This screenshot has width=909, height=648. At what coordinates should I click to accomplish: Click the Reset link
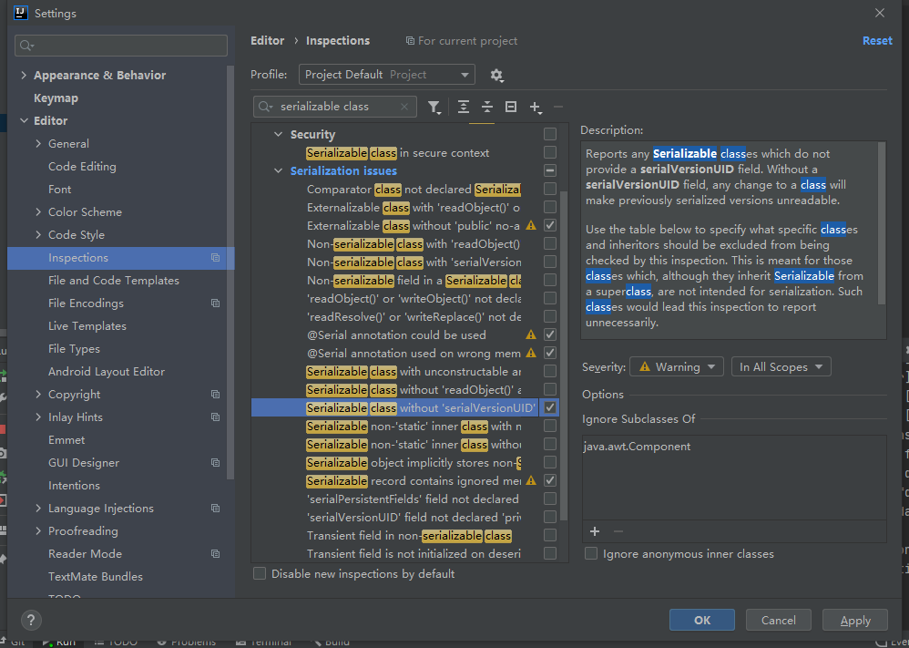[x=877, y=41]
